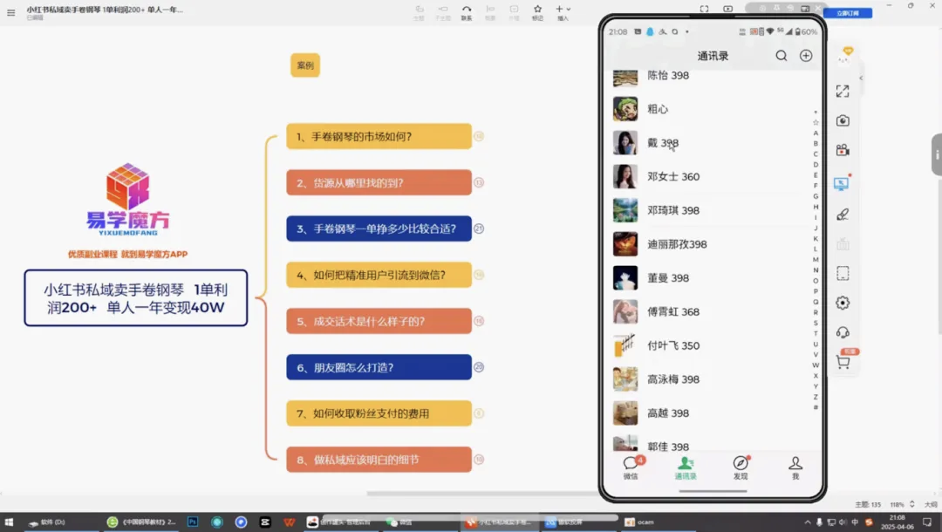Click Photoshop icon in the Windows taskbar
The width and height of the screenshot is (942, 532).
click(193, 522)
